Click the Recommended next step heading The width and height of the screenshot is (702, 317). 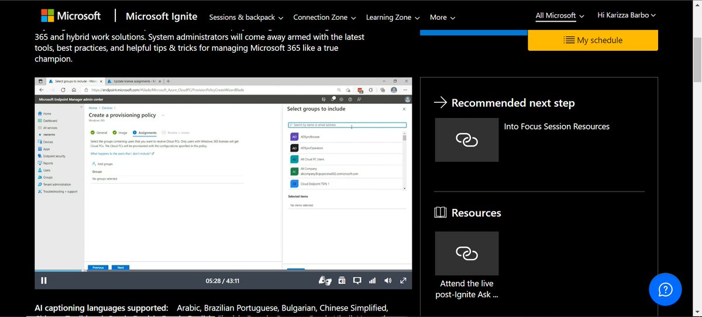pyautogui.click(x=513, y=103)
